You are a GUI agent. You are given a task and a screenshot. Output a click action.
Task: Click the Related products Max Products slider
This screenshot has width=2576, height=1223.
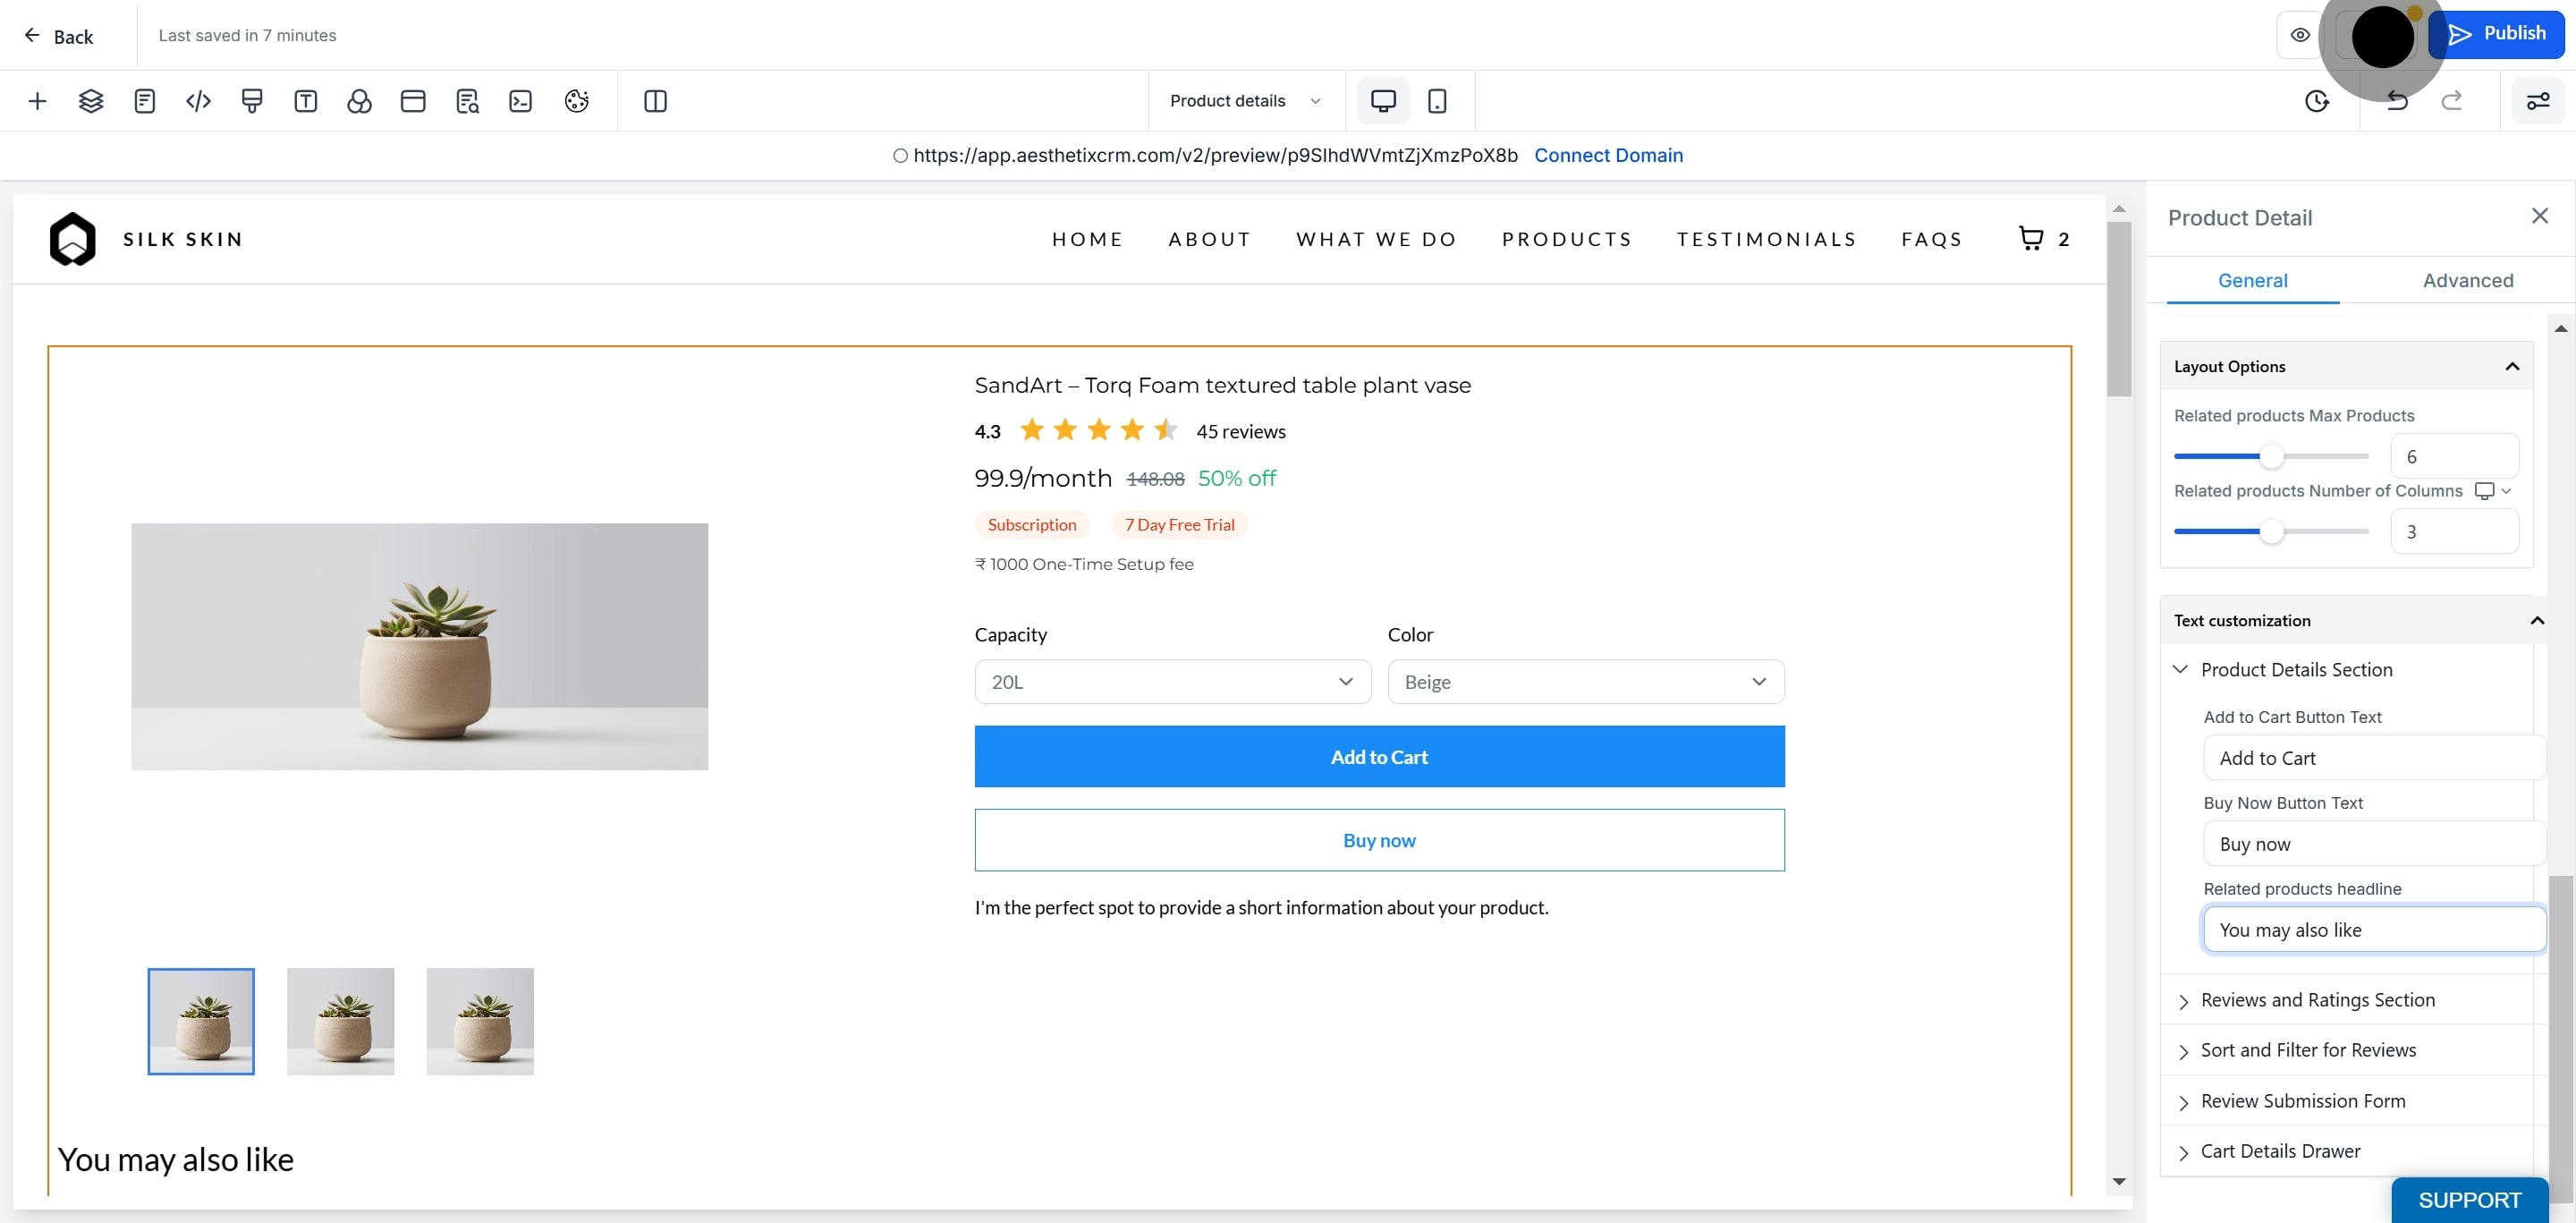click(2271, 457)
